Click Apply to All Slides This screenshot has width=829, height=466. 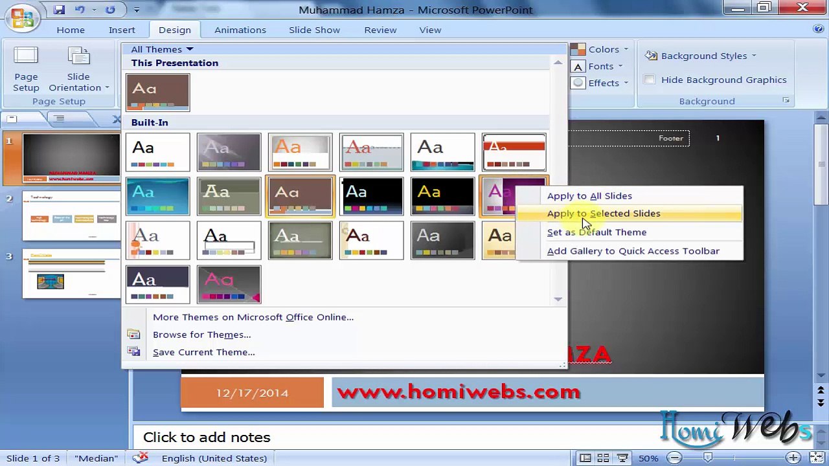tap(589, 195)
